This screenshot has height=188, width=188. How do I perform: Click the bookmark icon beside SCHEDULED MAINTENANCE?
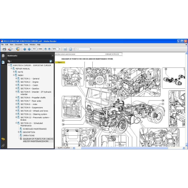click(x=21, y=129)
